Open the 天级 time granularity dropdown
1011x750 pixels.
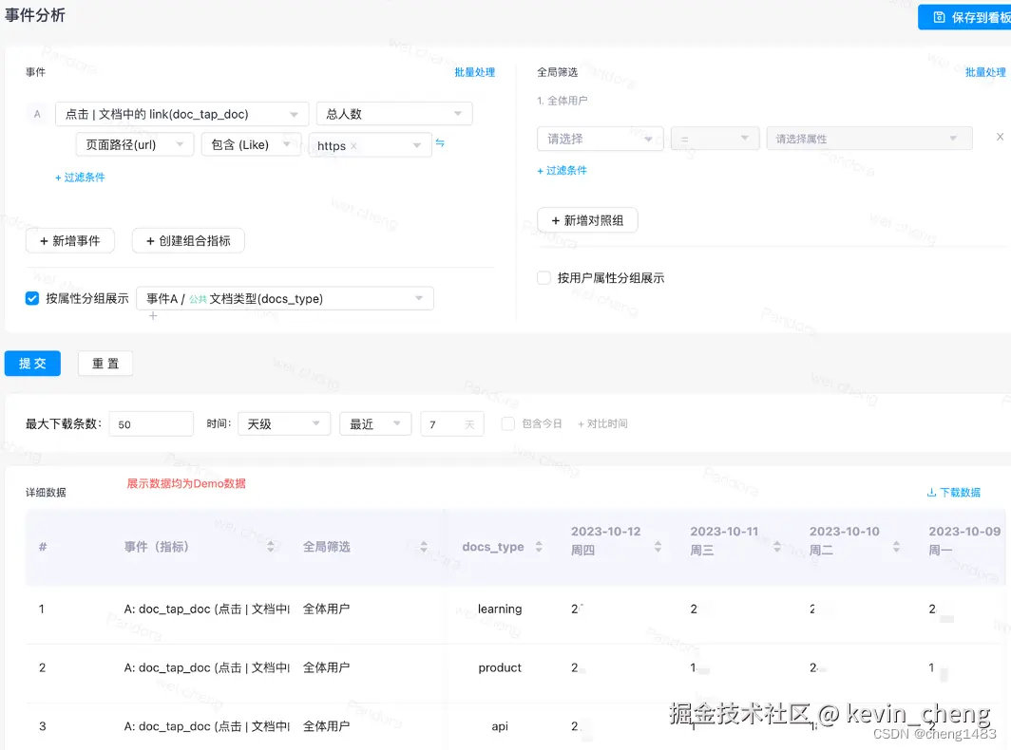(x=284, y=424)
